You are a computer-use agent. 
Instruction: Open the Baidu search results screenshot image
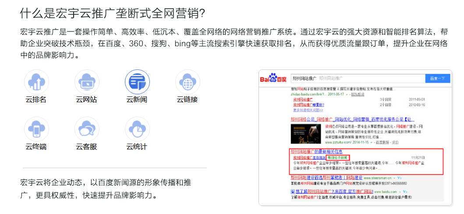[355, 138]
